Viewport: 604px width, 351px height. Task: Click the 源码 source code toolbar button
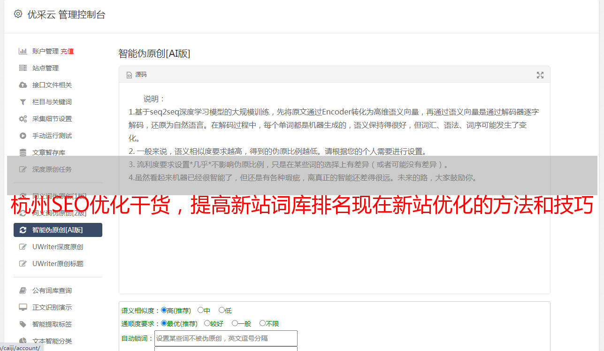coord(137,75)
